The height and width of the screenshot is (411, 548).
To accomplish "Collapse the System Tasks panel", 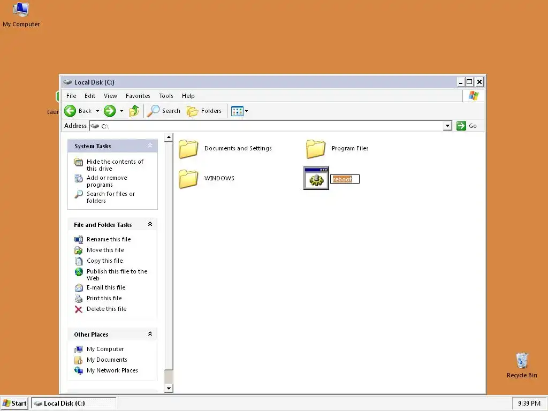I will 150,146.
